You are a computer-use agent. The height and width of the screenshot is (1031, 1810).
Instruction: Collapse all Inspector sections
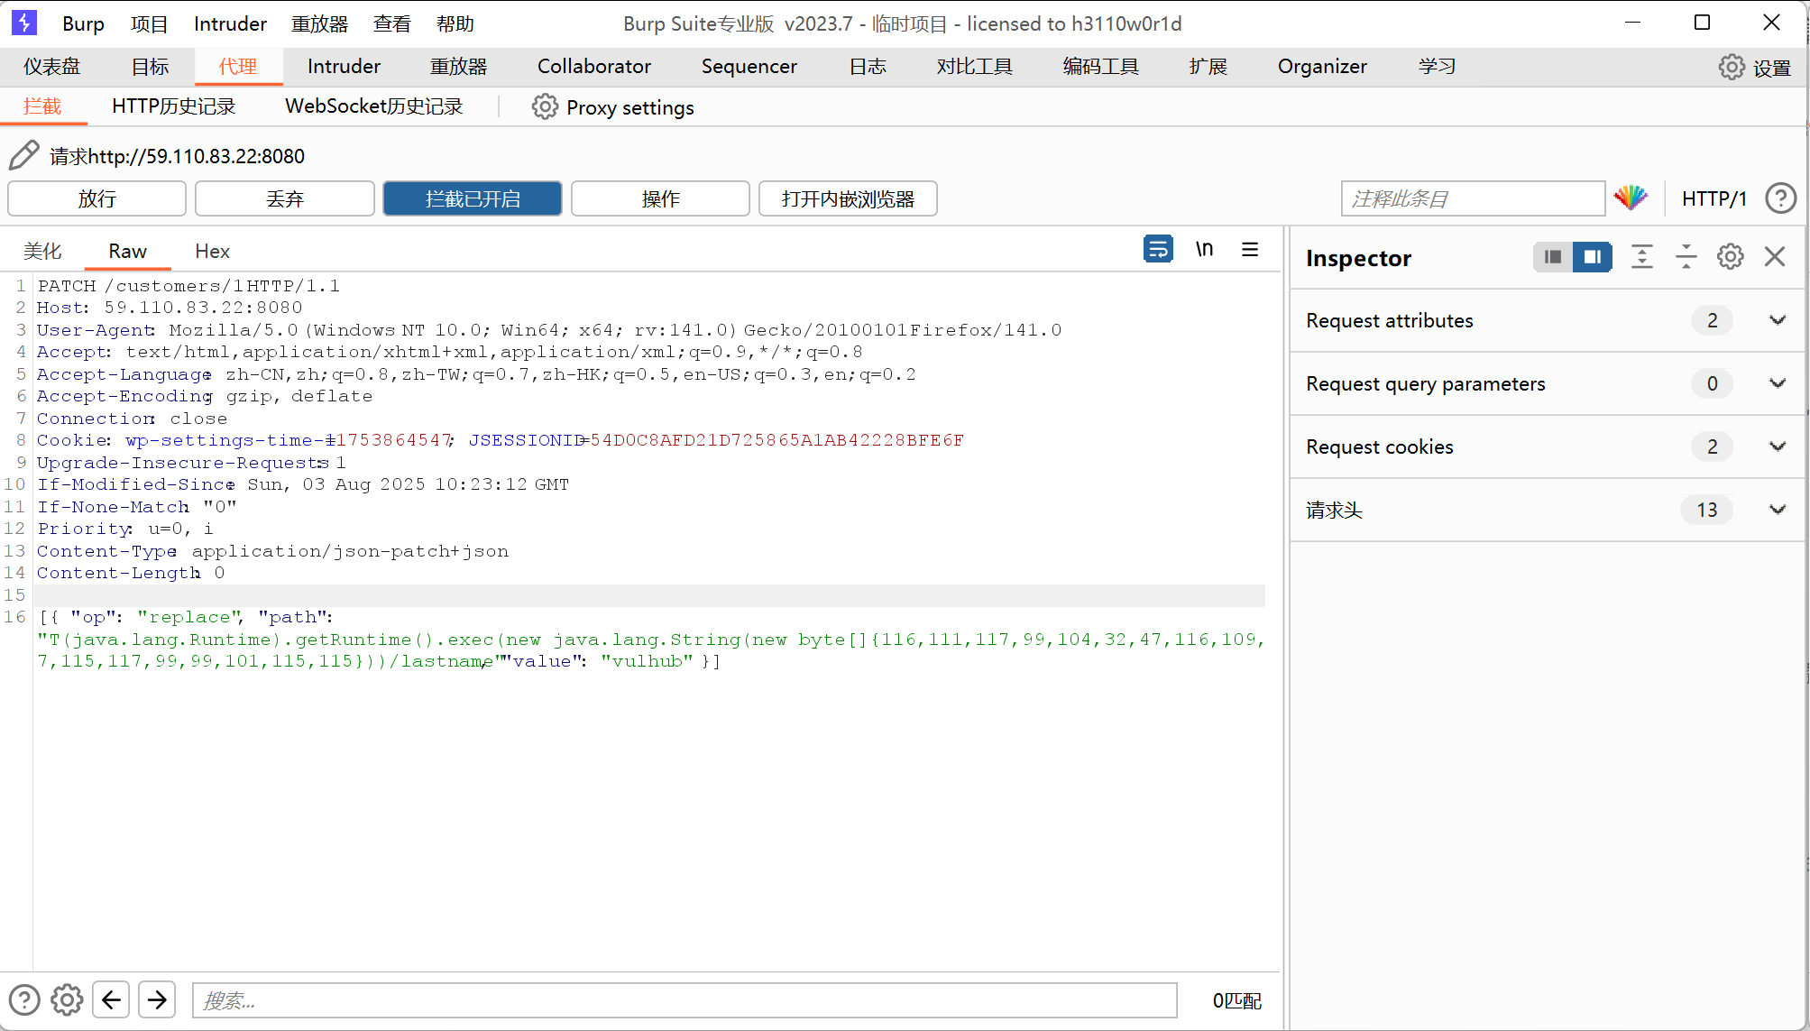coord(1686,257)
